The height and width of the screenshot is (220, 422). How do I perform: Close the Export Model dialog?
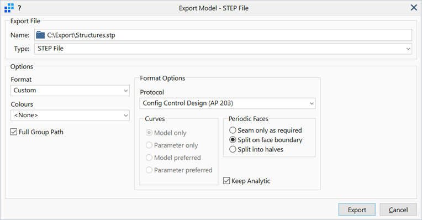(x=414, y=8)
